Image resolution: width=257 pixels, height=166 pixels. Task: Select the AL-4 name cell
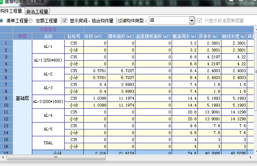coord(48,115)
